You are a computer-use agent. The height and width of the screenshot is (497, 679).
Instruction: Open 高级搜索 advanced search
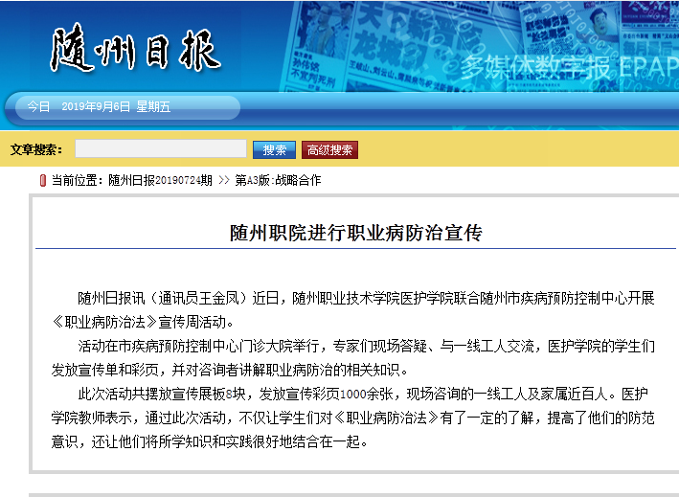pyautogui.click(x=329, y=149)
